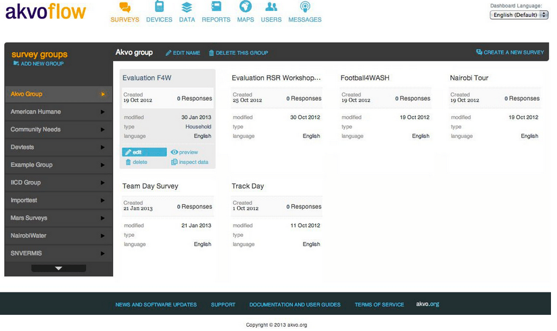The image size is (557, 331).
Task: Click the Data layers icon
Action: pyautogui.click(x=187, y=7)
